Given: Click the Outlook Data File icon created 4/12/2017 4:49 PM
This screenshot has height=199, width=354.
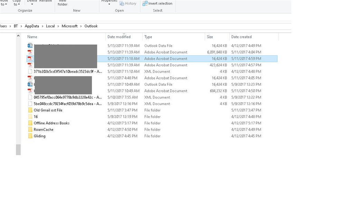Looking at the screenshot, I should (x=30, y=46).
